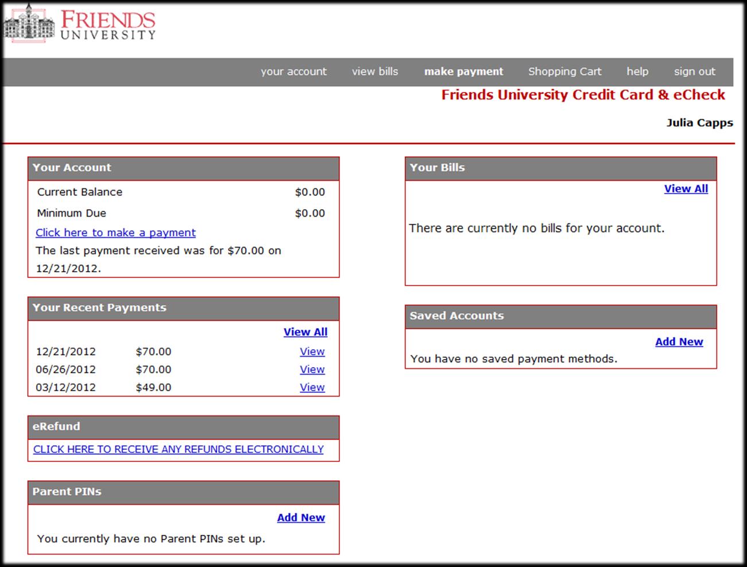Select the $49.00 payment amount
The height and width of the screenshot is (567, 747).
point(153,387)
